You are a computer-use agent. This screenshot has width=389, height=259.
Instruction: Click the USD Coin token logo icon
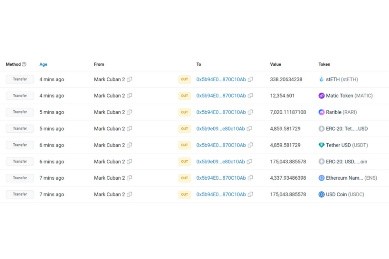tap(321, 194)
